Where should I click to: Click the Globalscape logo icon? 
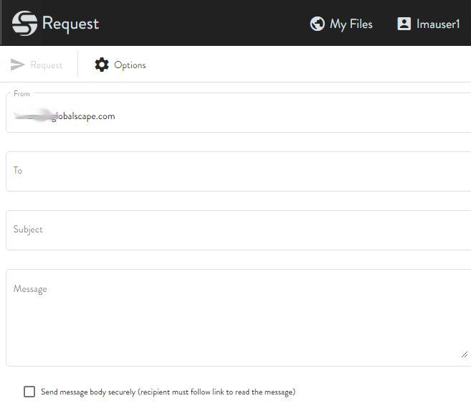tap(24, 24)
